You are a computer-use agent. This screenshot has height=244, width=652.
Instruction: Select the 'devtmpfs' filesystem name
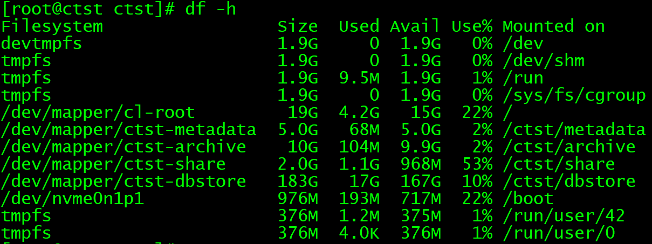pos(42,44)
